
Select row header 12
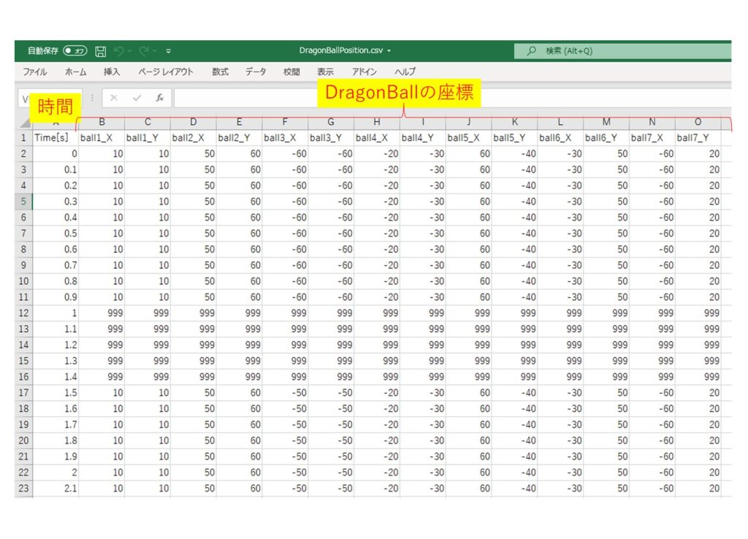pos(23,313)
